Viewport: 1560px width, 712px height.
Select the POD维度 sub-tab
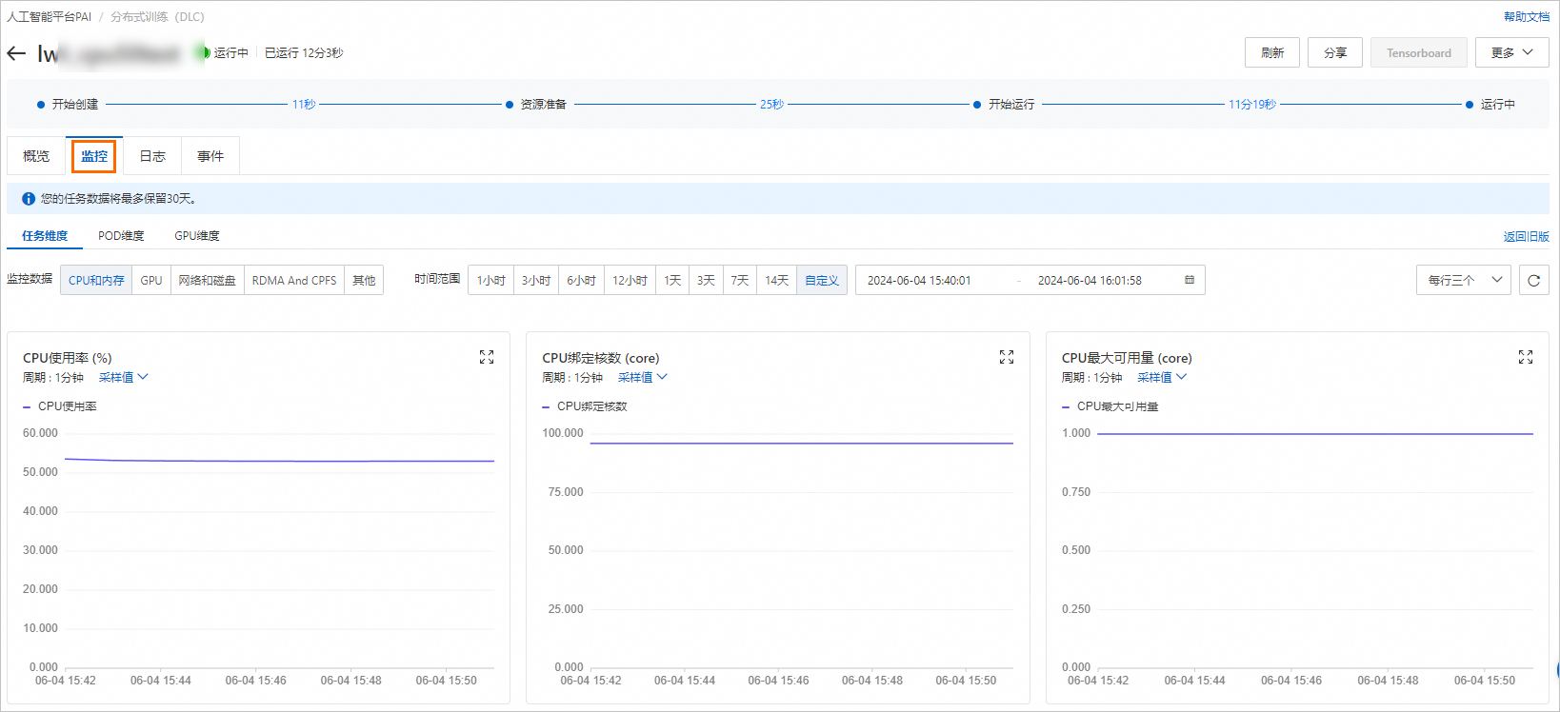[x=121, y=235]
